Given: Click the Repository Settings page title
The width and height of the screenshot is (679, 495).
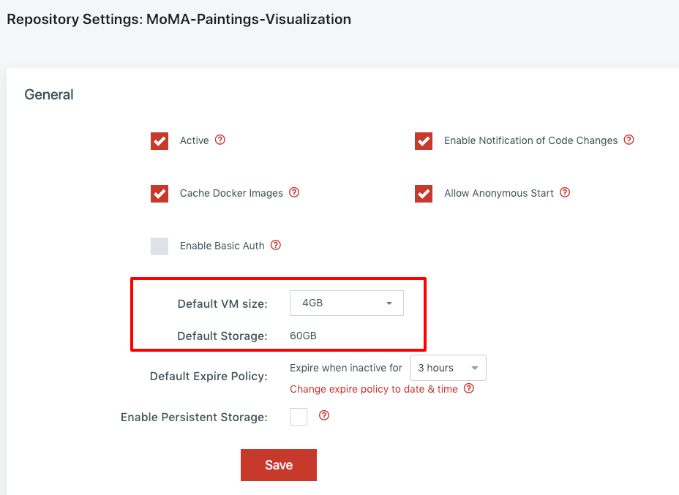Looking at the screenshot, I should (179, 20).
